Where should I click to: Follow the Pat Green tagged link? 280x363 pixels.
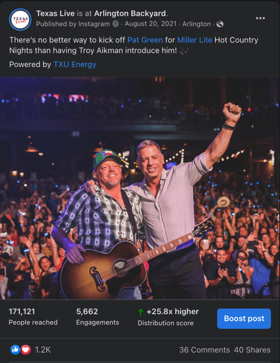pyautogui.click(x=145, y=40)
